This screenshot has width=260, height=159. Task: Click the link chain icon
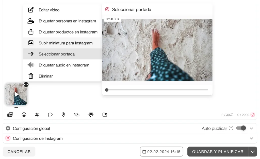pyautogui.click(x=76, y=115)
